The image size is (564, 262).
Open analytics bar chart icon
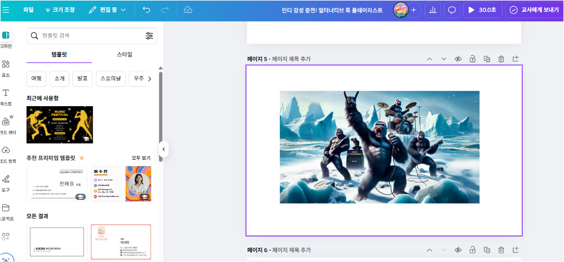[433, 10]
